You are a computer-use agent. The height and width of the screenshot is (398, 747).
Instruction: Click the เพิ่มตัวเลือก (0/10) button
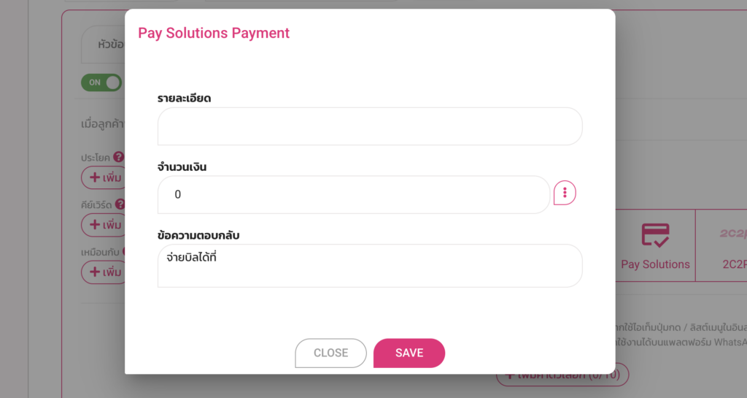click(x=562, y=375)
